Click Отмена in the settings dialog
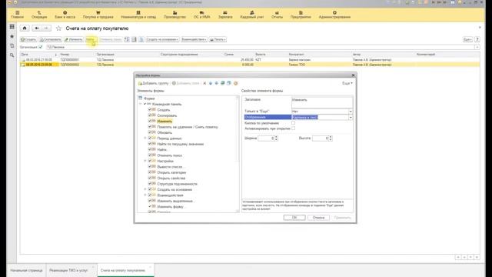This screenshot has height=277, width=492. click(x=318, y=217)
